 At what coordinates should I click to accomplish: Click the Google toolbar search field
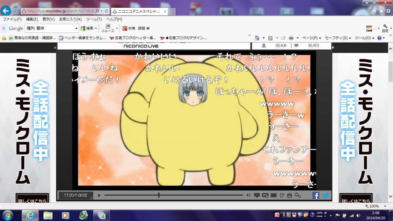pos(50,28)
